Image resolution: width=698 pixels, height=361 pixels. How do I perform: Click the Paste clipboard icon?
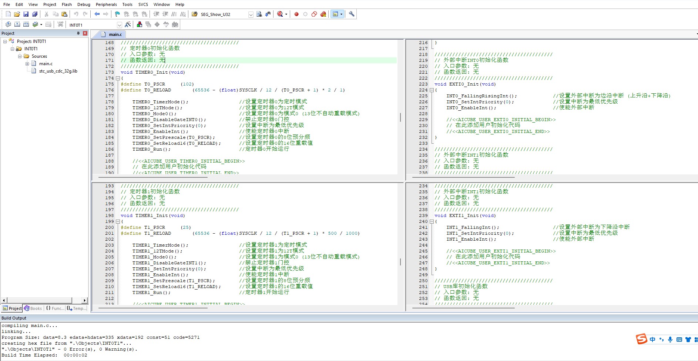coord(64,14)
